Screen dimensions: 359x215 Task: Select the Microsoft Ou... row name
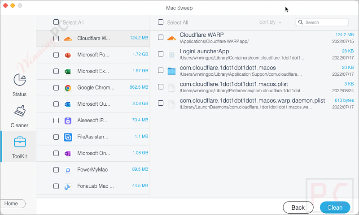[x=94, y=104]
